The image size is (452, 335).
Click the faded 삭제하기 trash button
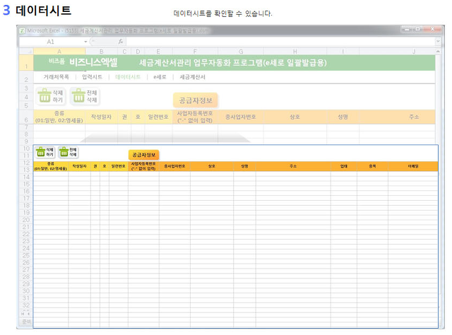pos(51,96)
